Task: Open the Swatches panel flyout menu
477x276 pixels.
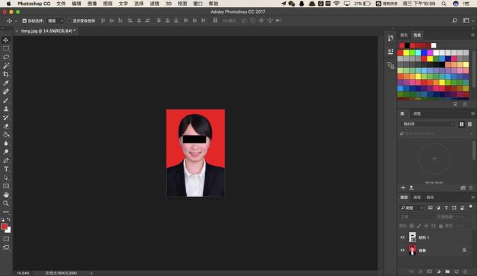Action: (x=473, y=35)
